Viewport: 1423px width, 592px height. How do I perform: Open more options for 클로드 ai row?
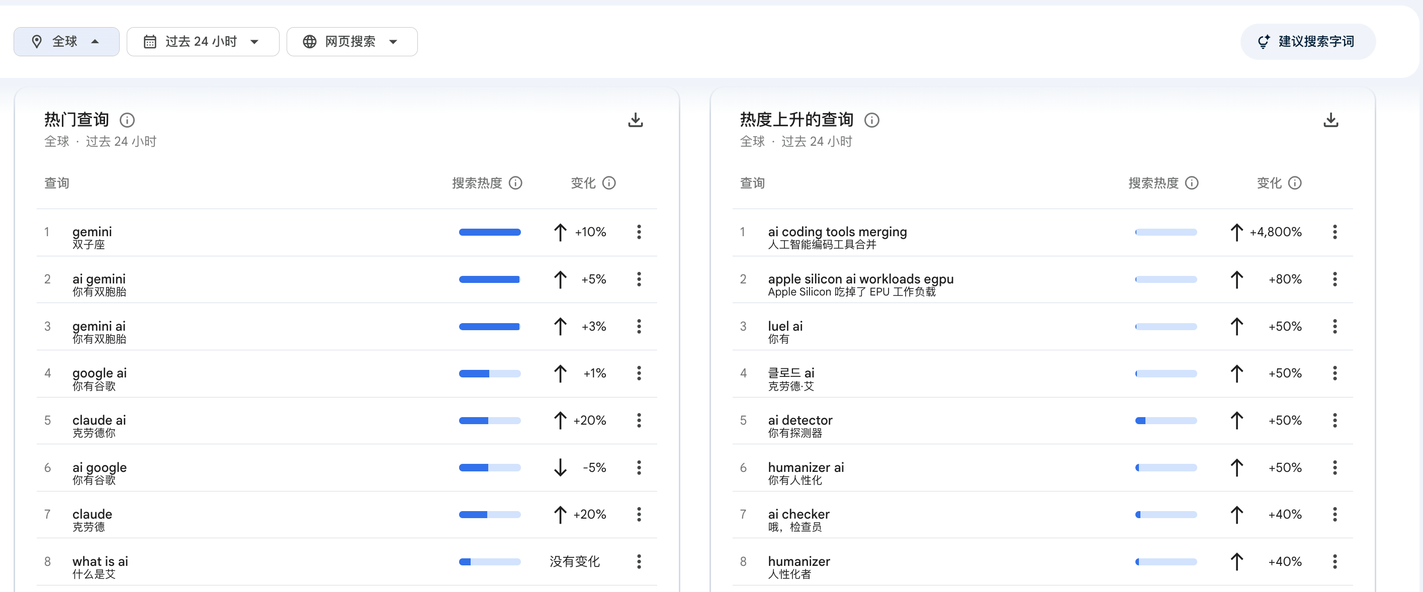(x=1335, y=373)
